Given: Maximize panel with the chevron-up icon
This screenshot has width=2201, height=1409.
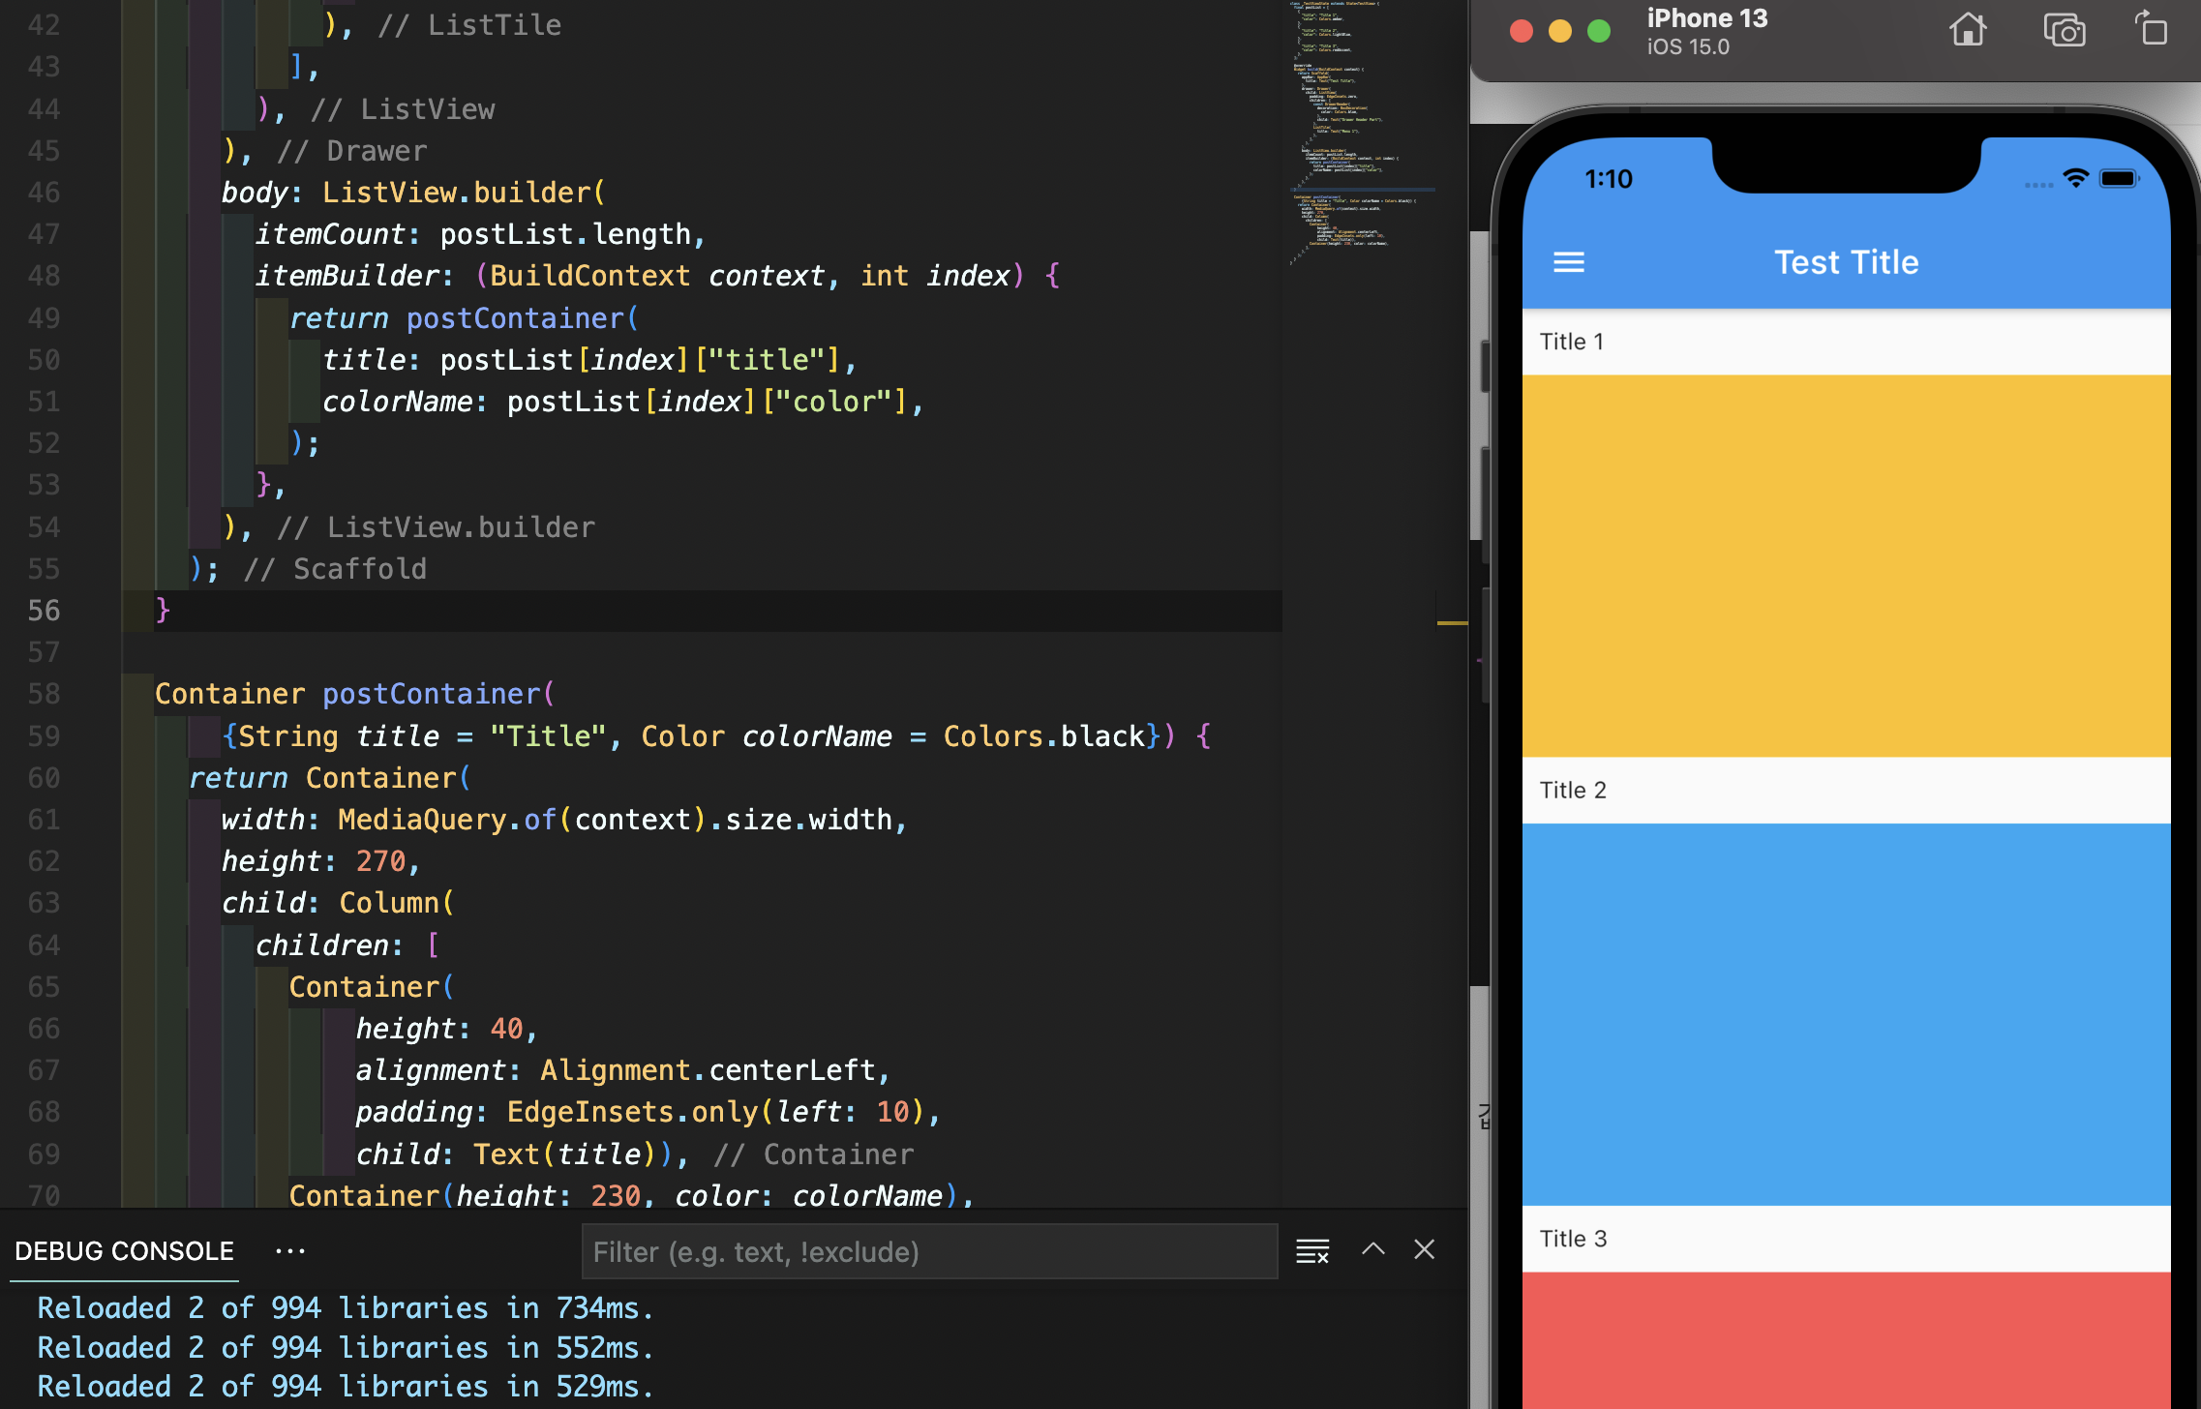Looking at the screenshot, I should [x=1372, y=1249].
